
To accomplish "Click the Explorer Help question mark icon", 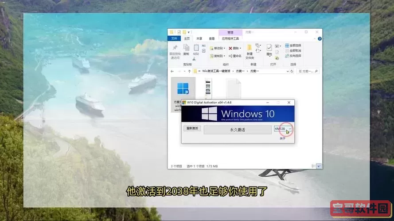I will click(x=320, y=38).
